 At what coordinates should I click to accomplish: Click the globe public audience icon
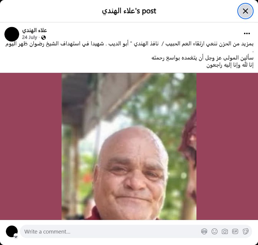(x=43, y=38)
